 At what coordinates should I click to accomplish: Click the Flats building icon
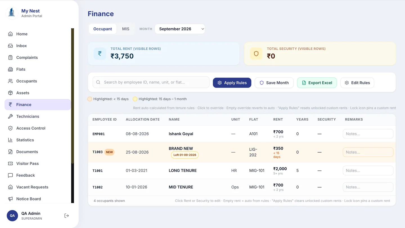point(10,69)
